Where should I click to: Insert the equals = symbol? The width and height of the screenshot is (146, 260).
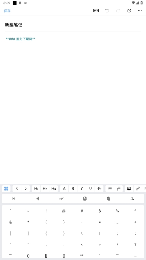pos(100,222)
